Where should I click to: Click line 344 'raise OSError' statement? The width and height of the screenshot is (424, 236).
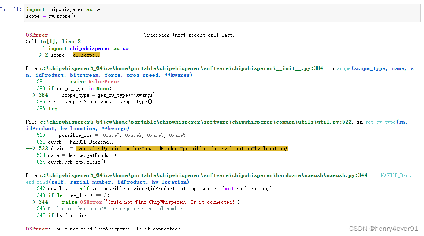click(x=150, y=202)
